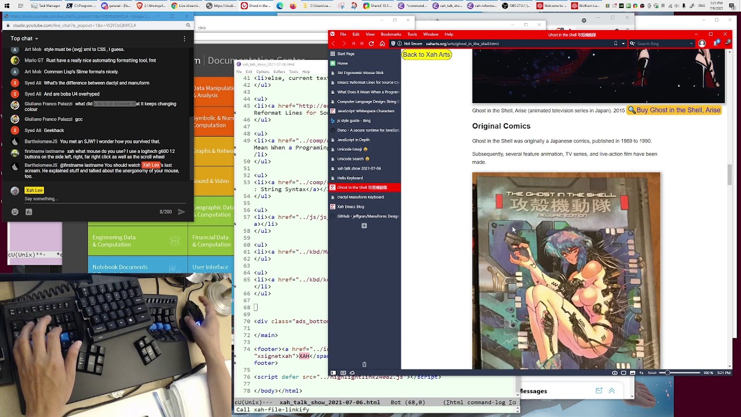Click Financial Data & Computation tile

[211, 241]
